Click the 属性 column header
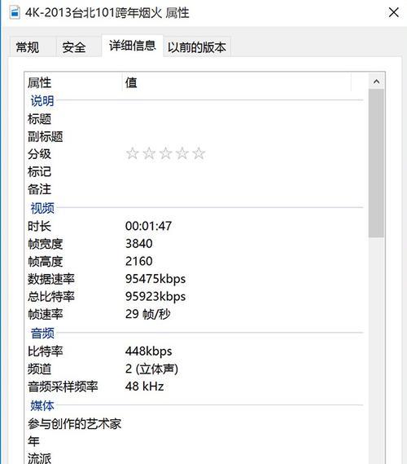This screenshot has width=407, height=464. pos(73,82)
